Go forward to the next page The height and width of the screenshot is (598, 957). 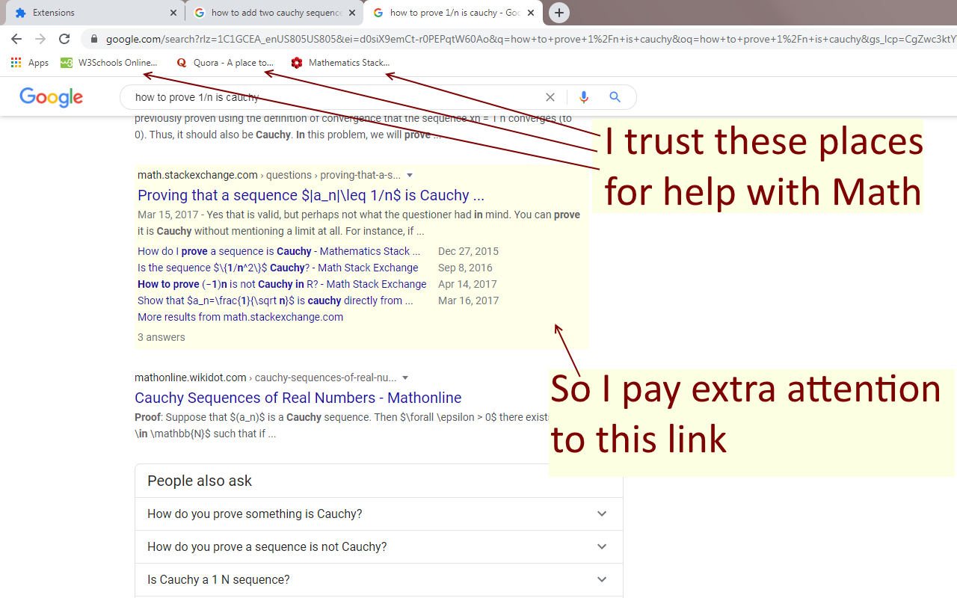40,39
